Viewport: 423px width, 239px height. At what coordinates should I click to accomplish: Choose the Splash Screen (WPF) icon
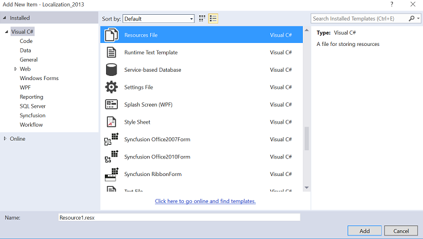click(111, 104)
